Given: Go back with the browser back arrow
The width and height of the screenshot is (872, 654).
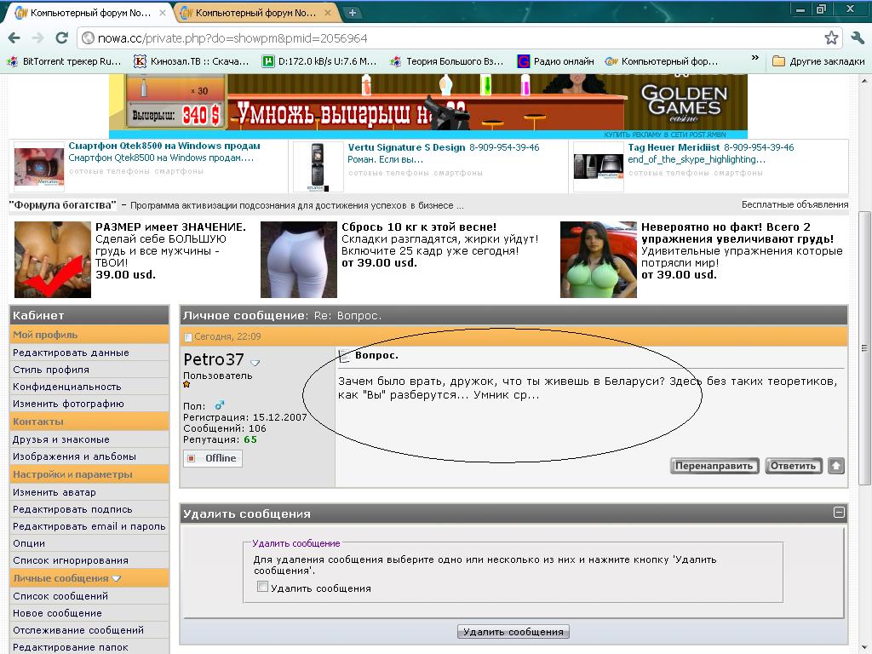Looking at the screenshot, I should click(x=14, y=37).
